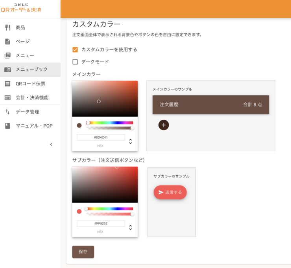
Task: Click the QRオーダー&決済 logo
Action: [x=21, y=8]
